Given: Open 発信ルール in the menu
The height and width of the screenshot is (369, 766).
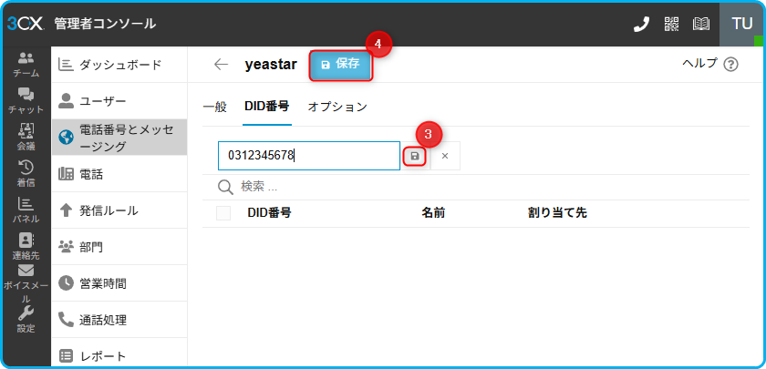Looking at the screenshot, I should coord(109,210).
